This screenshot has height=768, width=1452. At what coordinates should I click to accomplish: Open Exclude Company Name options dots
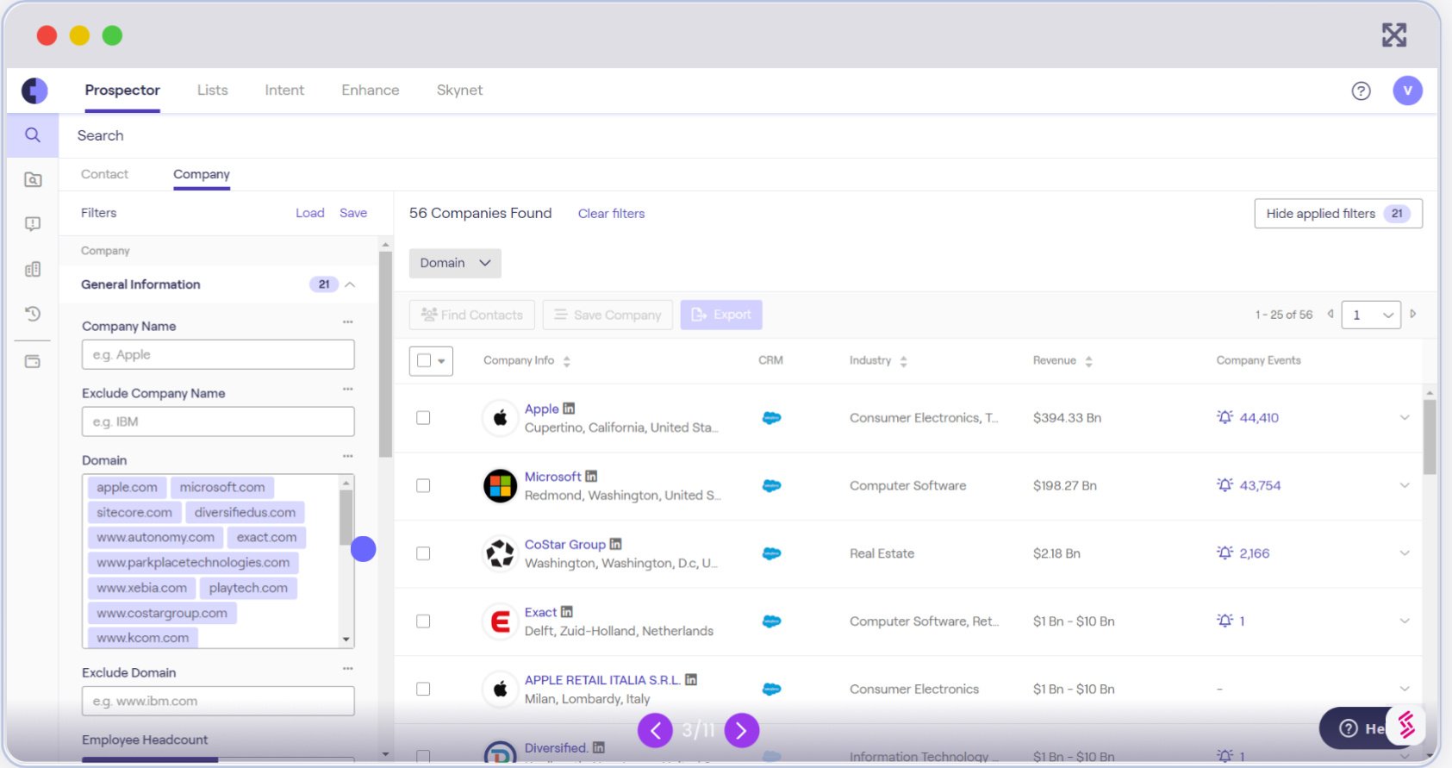pos(347,389)
